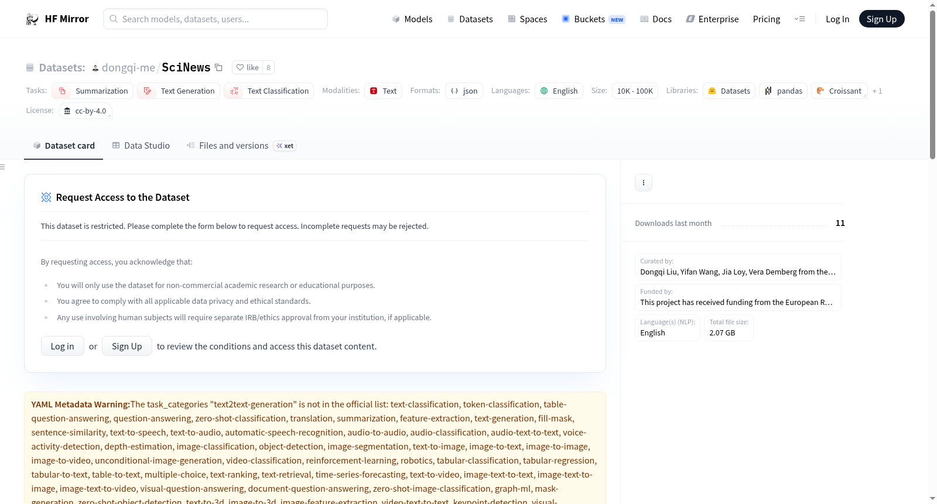Click the Funded by info card

coord(738,297)
